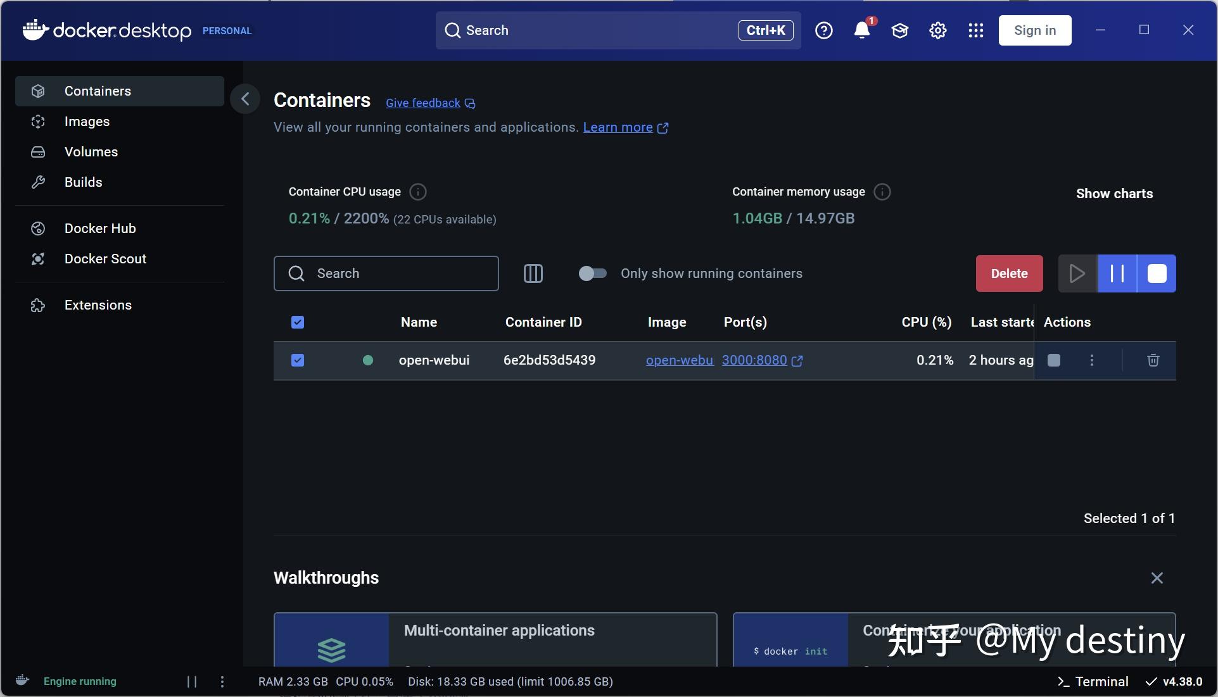Open the notifications bell

pos(861,30)
